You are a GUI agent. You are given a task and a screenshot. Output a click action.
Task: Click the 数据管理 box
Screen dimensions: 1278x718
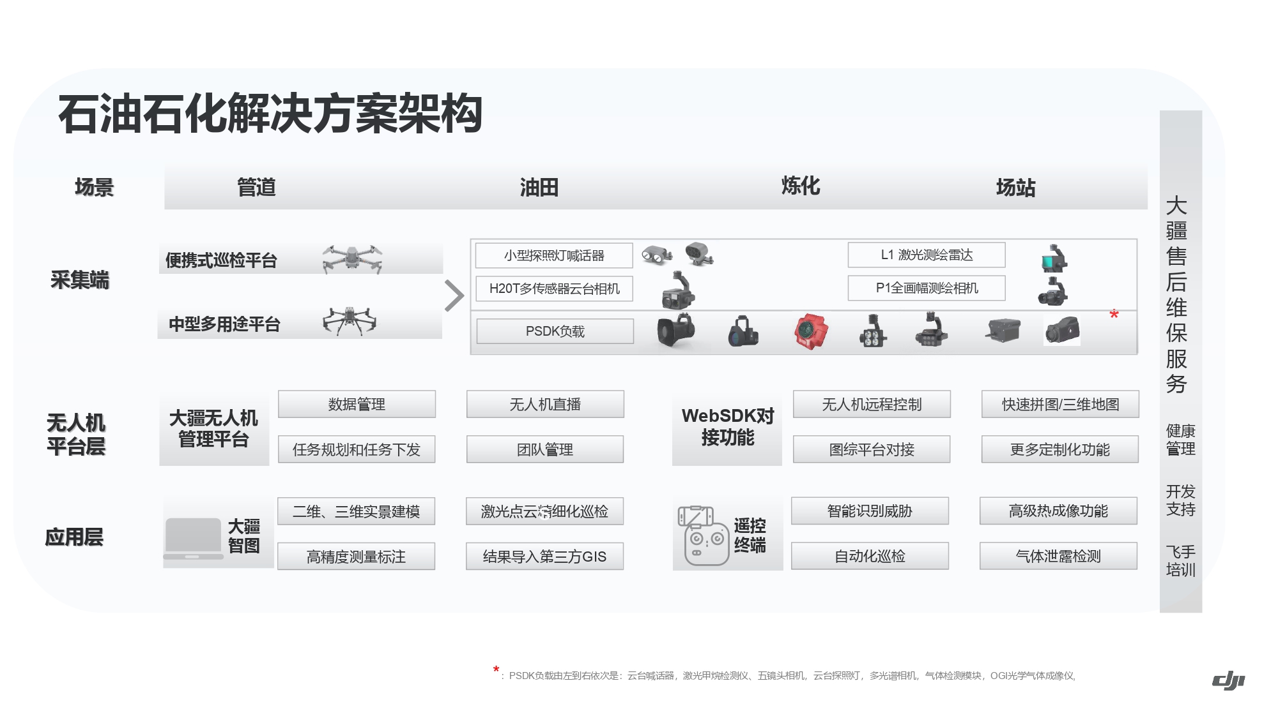(x=357, y=404)
